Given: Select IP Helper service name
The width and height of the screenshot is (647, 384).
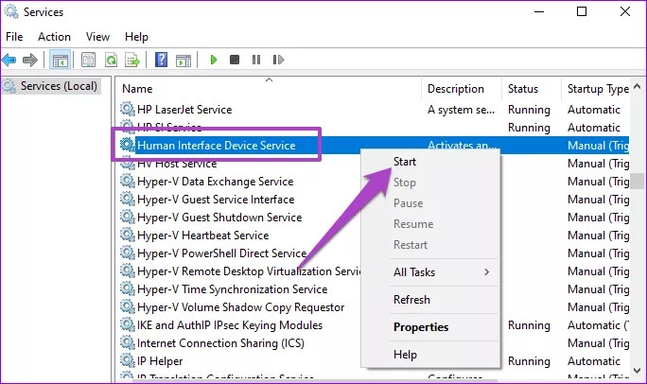Looking at the screenshot, I should click(x=160, y=361).
